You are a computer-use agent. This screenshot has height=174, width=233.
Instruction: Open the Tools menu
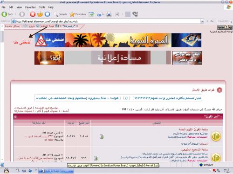coord(42,7)
